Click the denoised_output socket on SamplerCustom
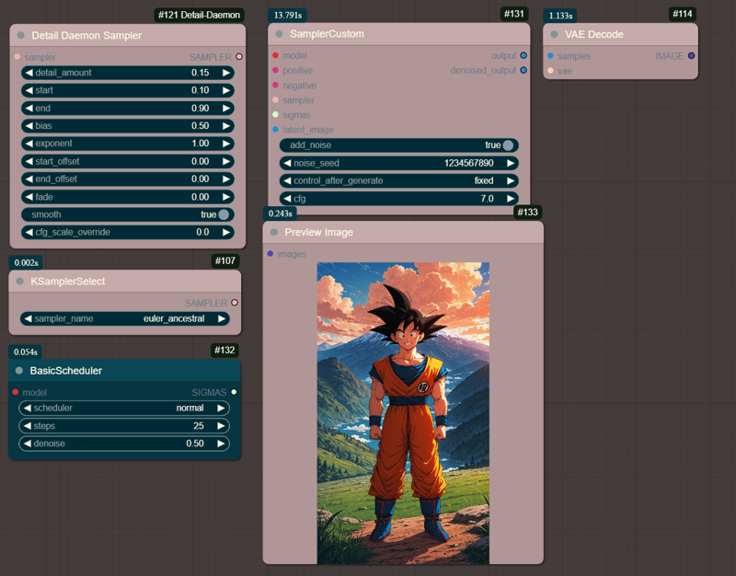Screen dimensions: 736x576 pos(523,71)
